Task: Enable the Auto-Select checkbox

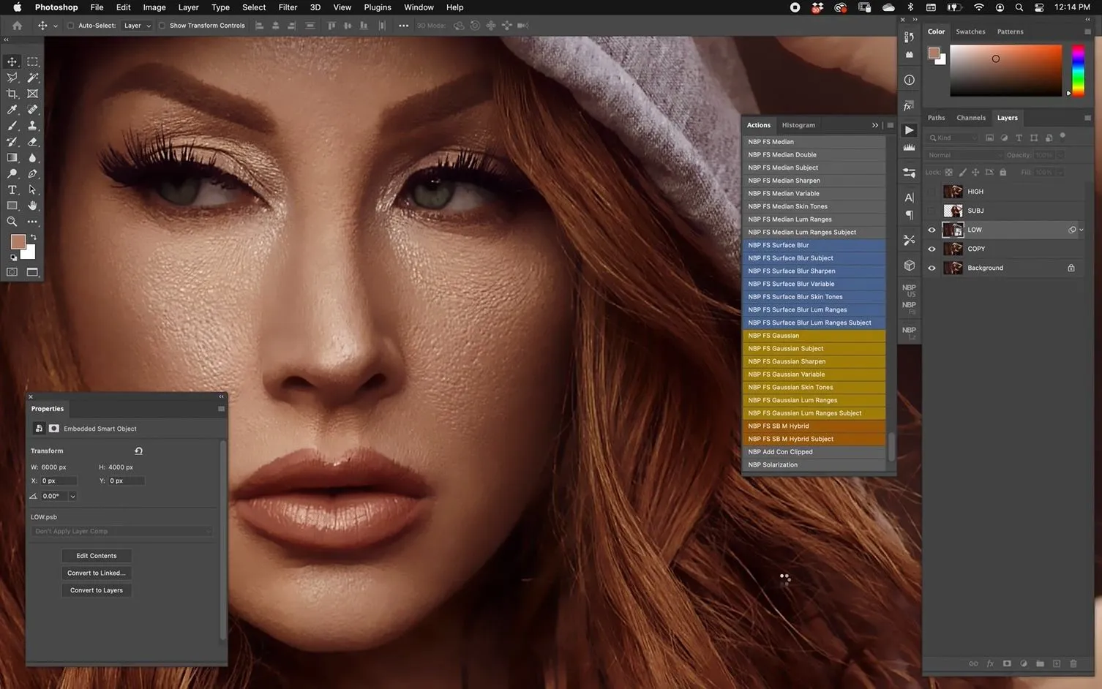Action: pos(70,26)
